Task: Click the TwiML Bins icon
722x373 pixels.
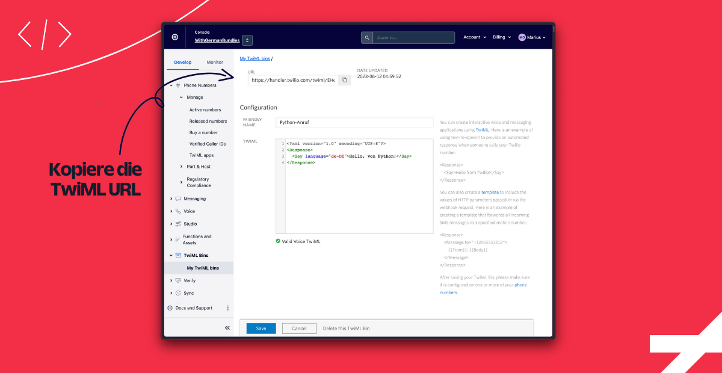Action: (x=178, y=255)
